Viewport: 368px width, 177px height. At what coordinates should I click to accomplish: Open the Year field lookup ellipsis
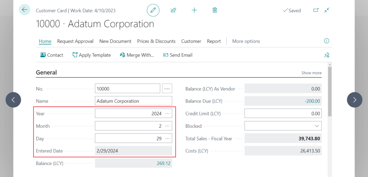pyautogui.click(x=167, y=114)
